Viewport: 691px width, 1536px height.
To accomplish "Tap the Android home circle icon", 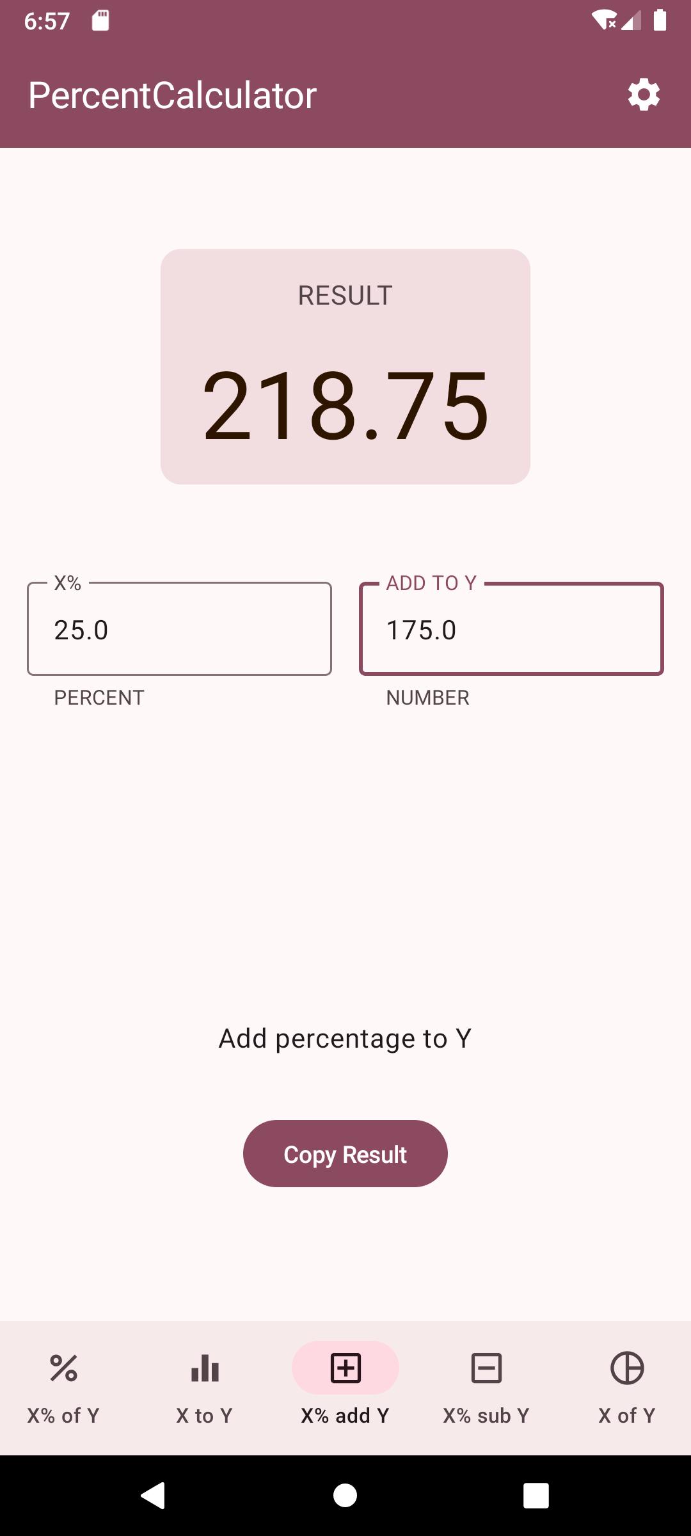I will coord(345,1496).
